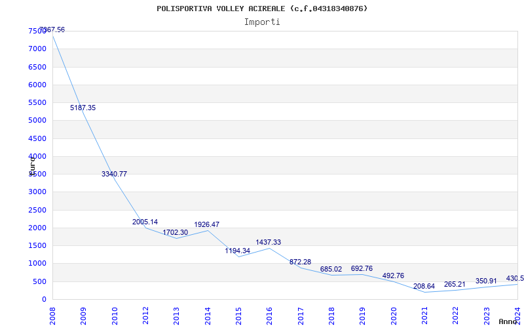
Task: Select data label 350.91
Action: pos(486,281)
